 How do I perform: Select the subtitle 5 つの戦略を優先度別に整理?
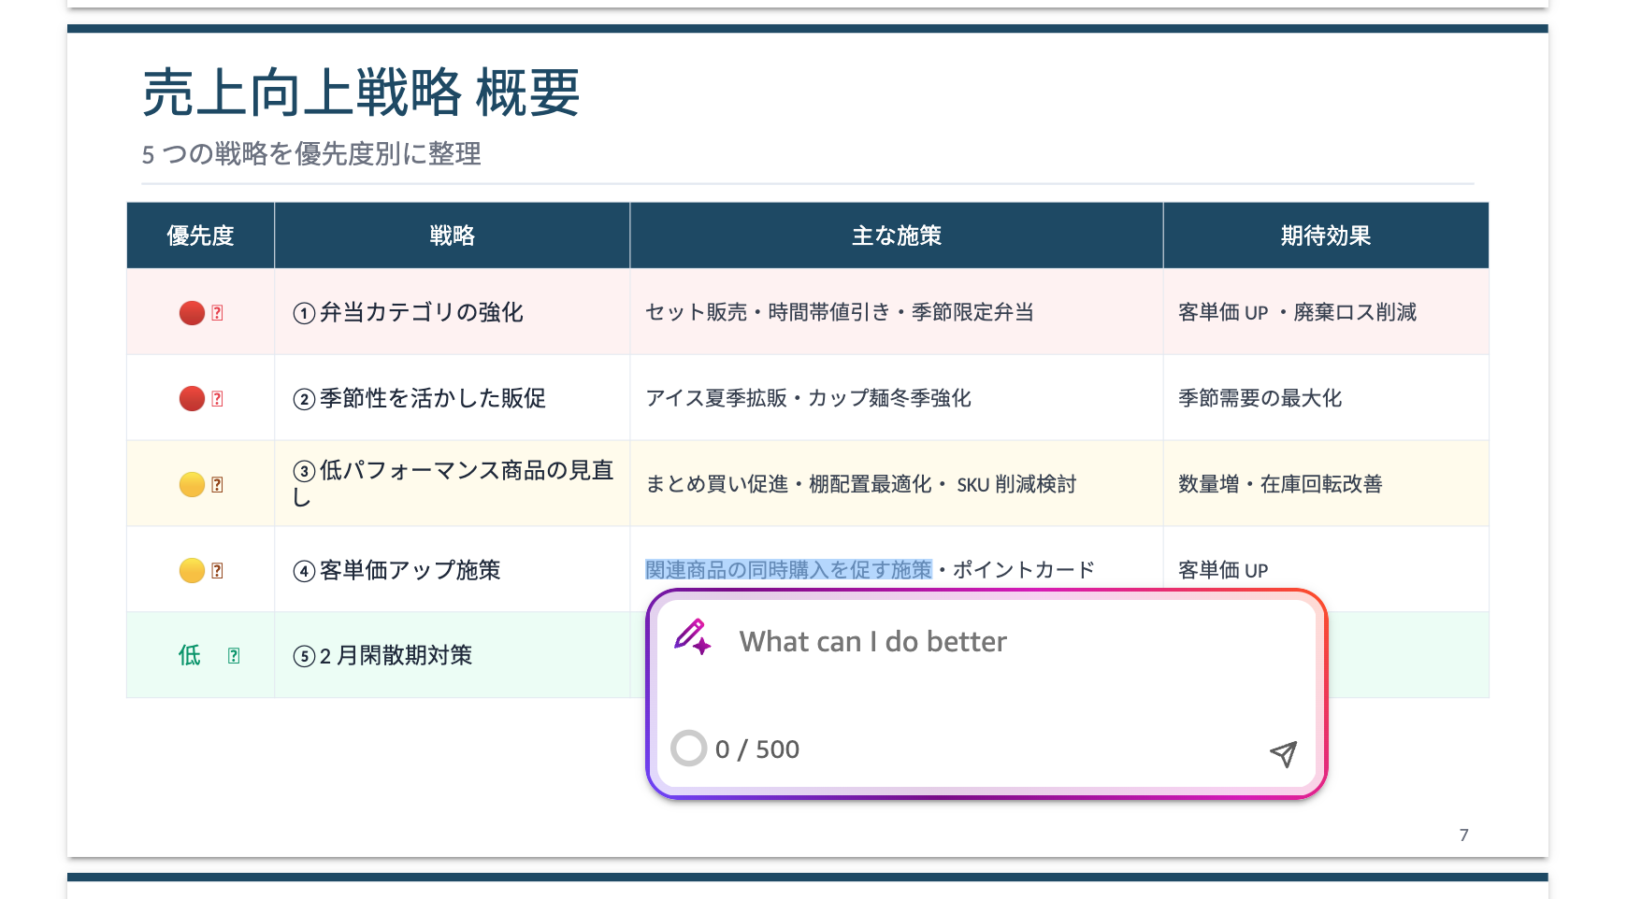[x=311, y=153]
